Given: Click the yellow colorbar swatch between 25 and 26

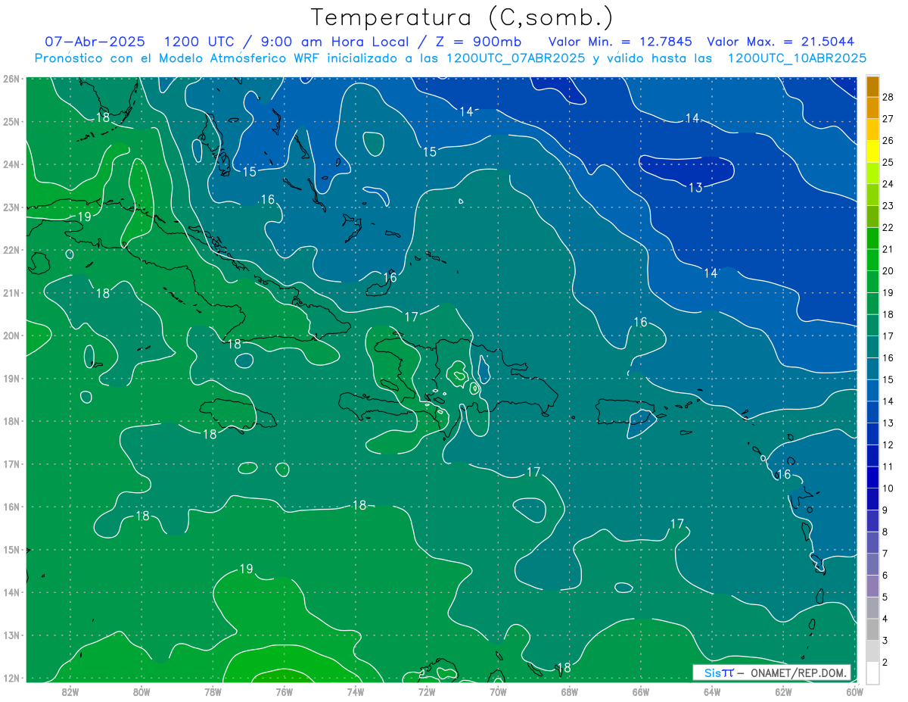Looking at the screenshot, I should 872,151.
